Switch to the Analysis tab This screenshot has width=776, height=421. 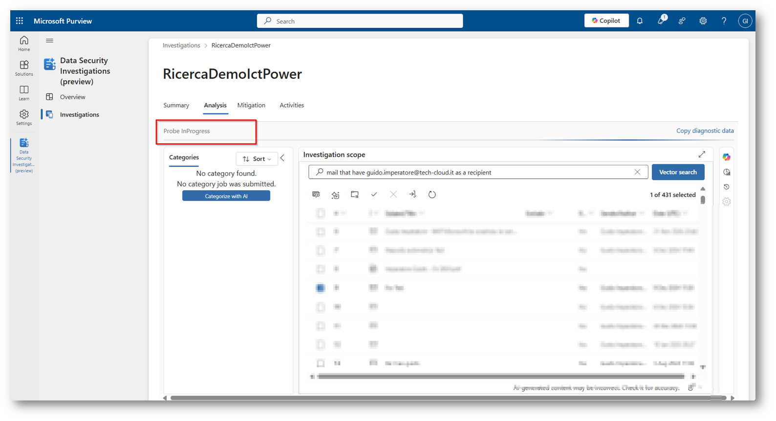215,105
